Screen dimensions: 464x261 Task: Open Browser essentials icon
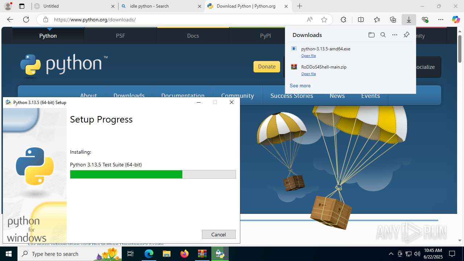[x=425, y=20]
